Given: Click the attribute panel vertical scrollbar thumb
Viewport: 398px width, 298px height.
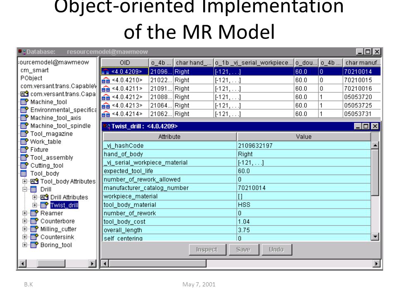Looking at the screenshot, I should pyautogui.click(x=375, y=172).
